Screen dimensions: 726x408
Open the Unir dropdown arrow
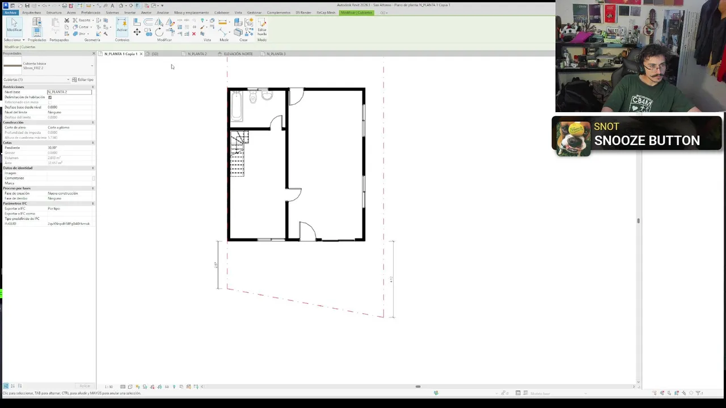(88, 33)
